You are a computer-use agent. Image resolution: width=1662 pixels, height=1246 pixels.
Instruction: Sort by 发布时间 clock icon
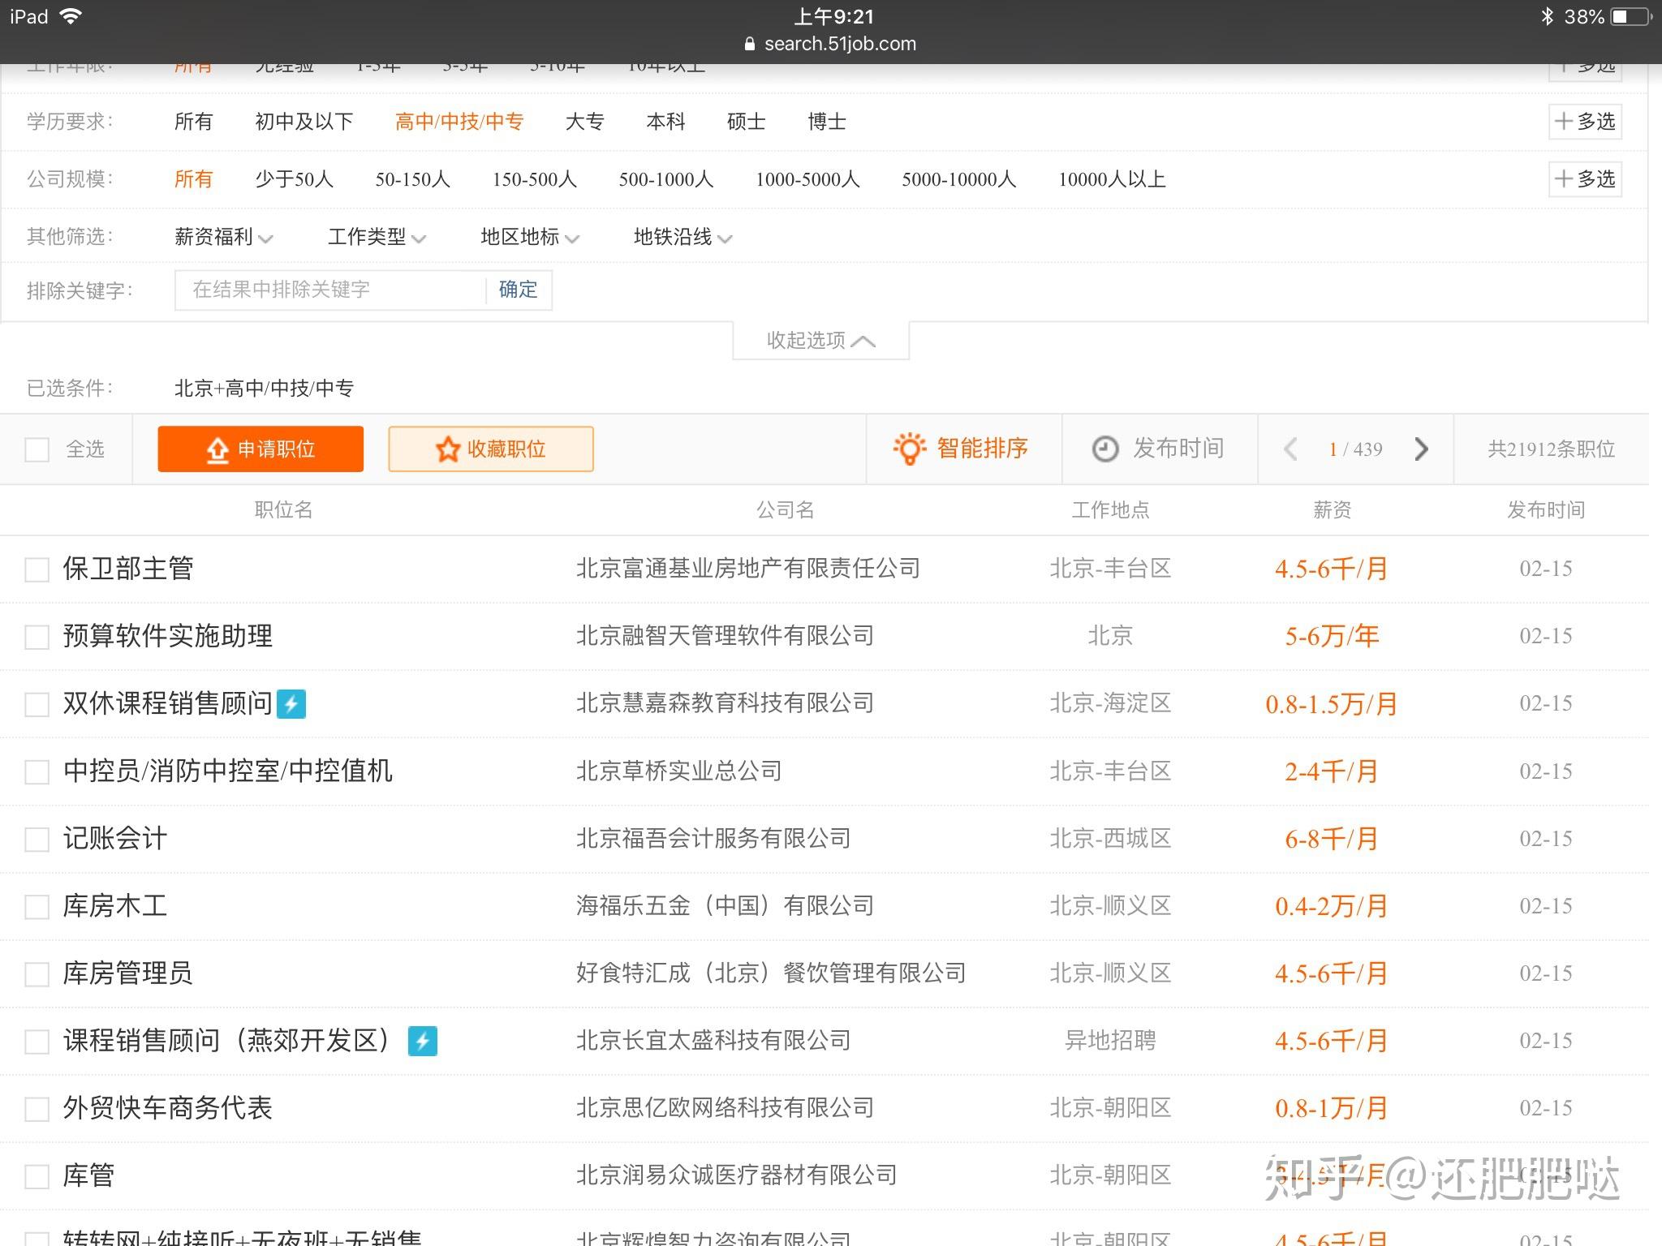[x=1104, y=449]
